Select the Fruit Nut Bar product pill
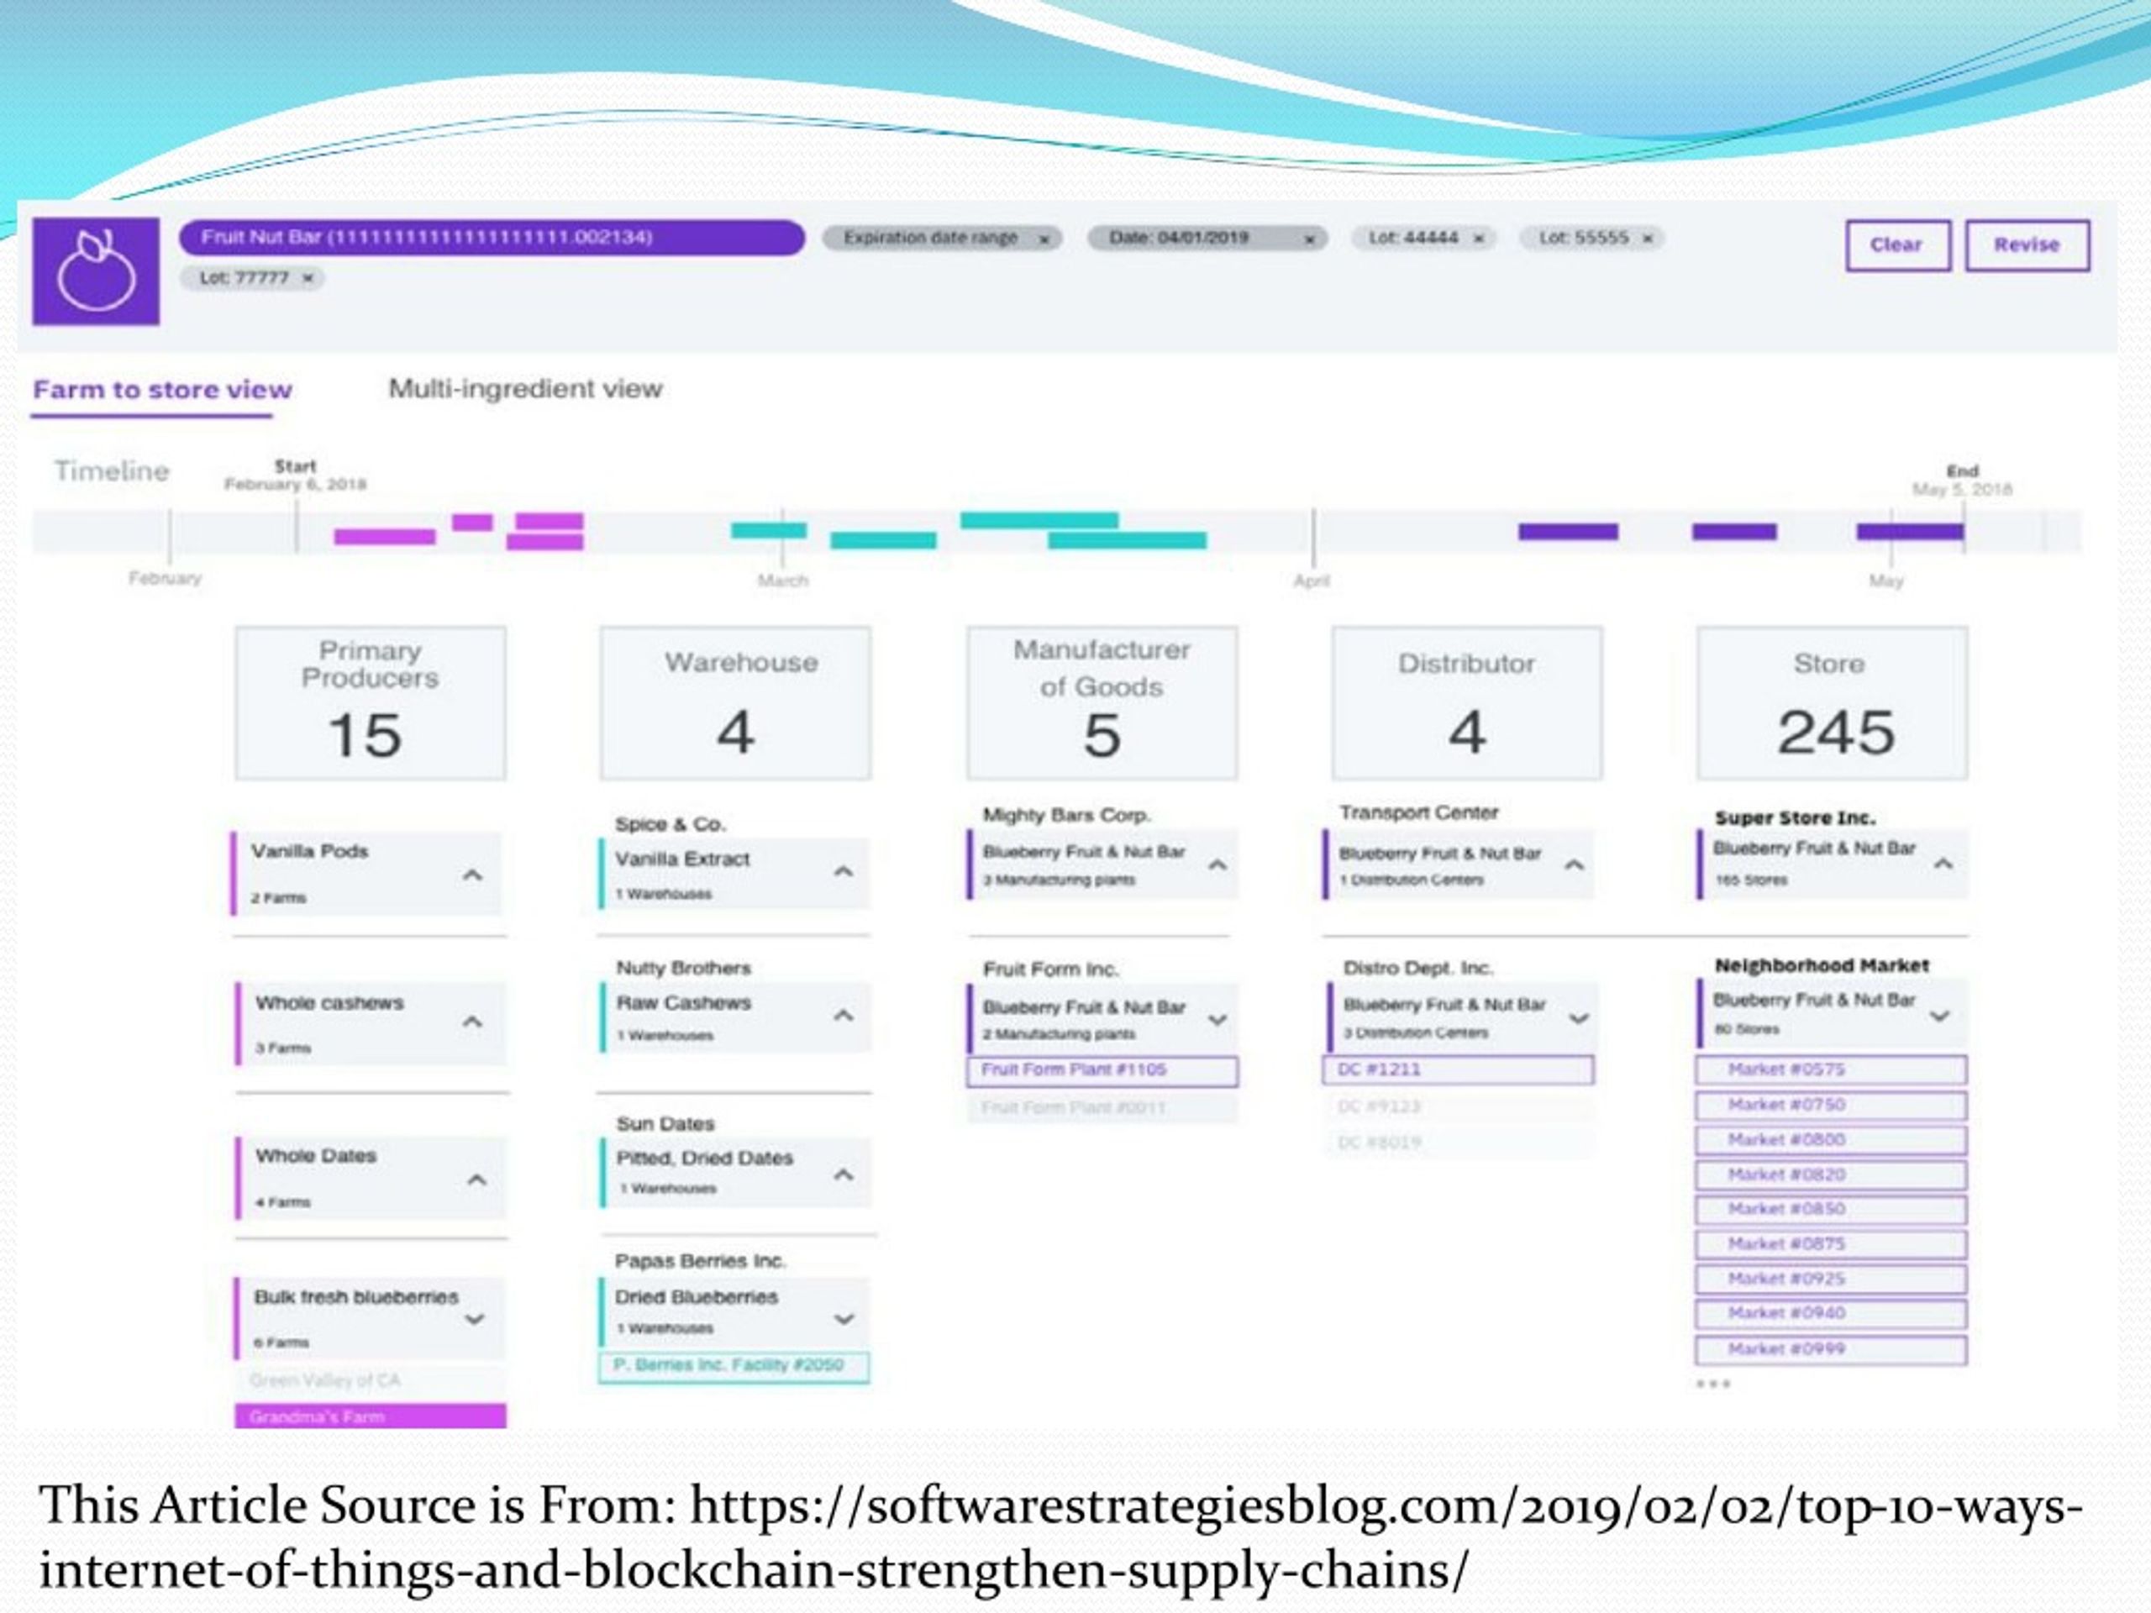2151x1613 pixels. pyautogui.click(x=491, y=237)
